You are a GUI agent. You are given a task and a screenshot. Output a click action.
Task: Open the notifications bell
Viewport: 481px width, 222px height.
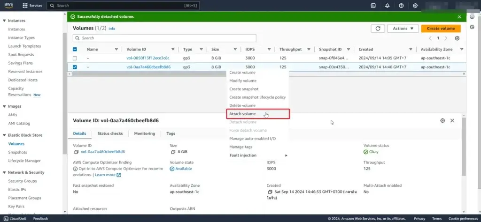tap(387, 6)
